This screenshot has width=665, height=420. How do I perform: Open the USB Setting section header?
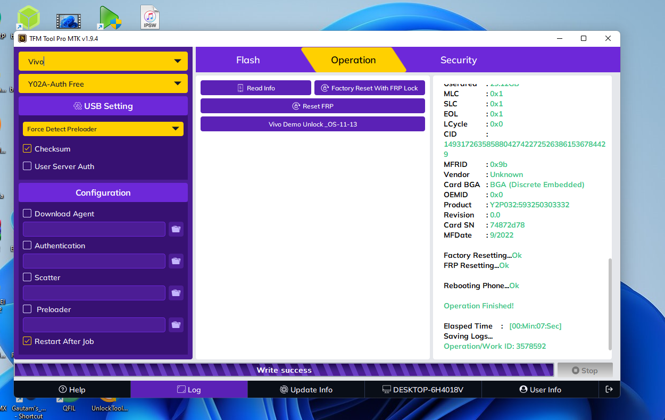(103, 106)
